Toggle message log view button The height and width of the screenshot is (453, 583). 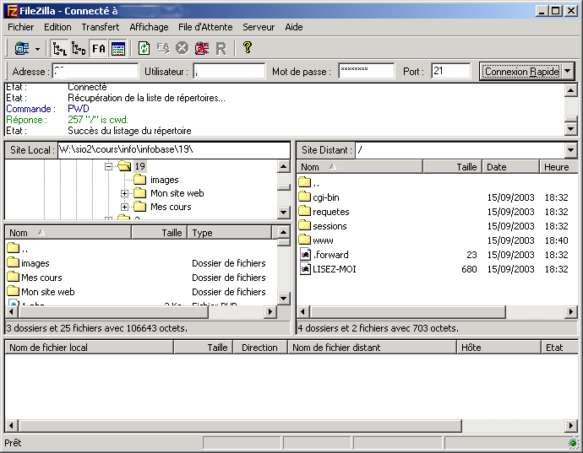(x=118, y=48)
